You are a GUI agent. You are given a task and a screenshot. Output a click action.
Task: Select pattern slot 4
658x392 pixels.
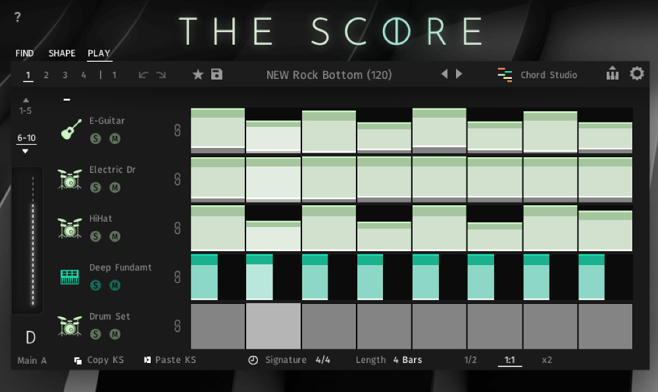[84, 75]
